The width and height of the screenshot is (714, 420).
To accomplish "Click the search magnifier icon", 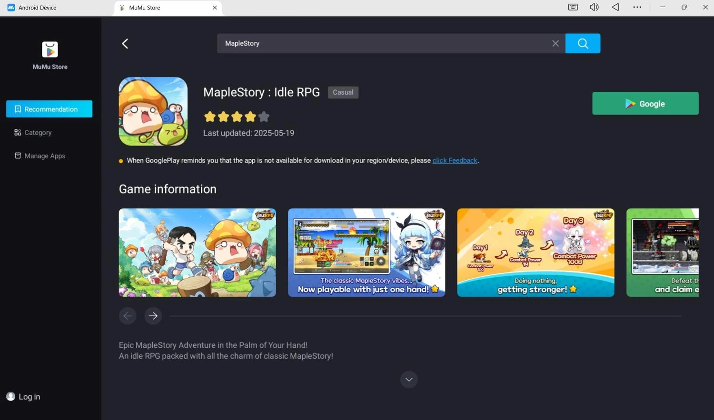I will coord(583,43).
